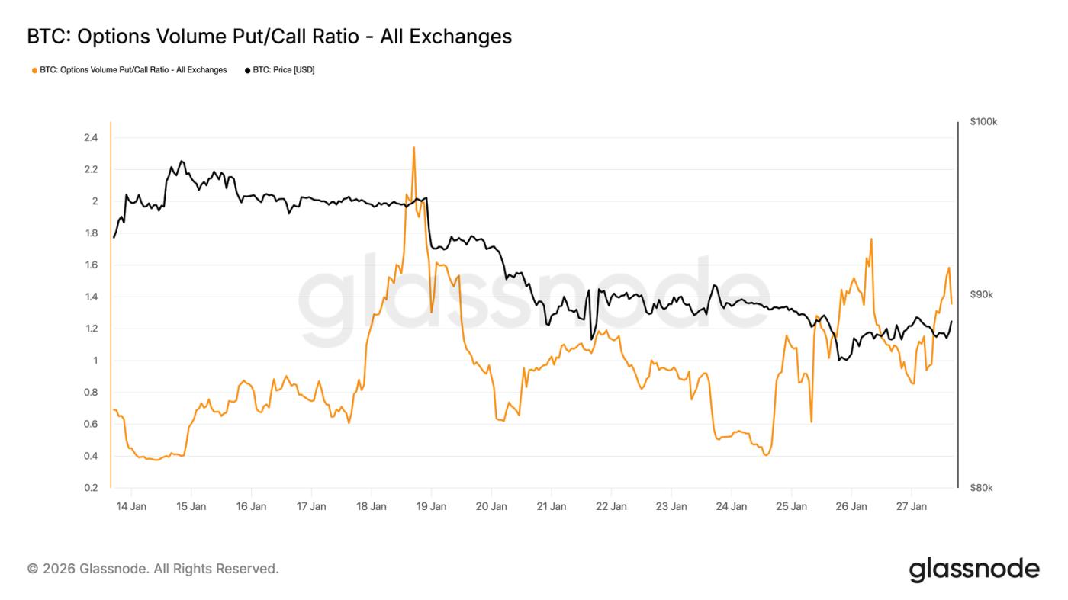Viewport: 1068px width, 600px height.
Task: Click the 19 Jan x-axis date label
Action: [x=431, y=506]
